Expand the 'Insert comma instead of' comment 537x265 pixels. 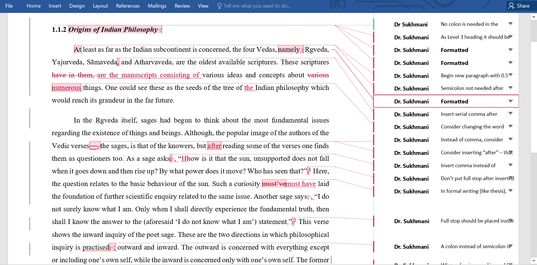tap(510, 165)
